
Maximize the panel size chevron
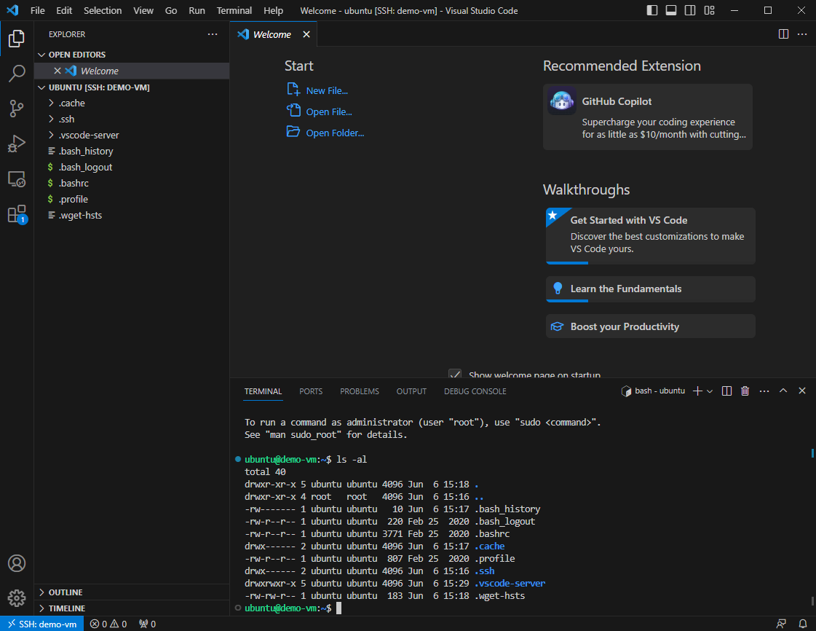[783, 391]
